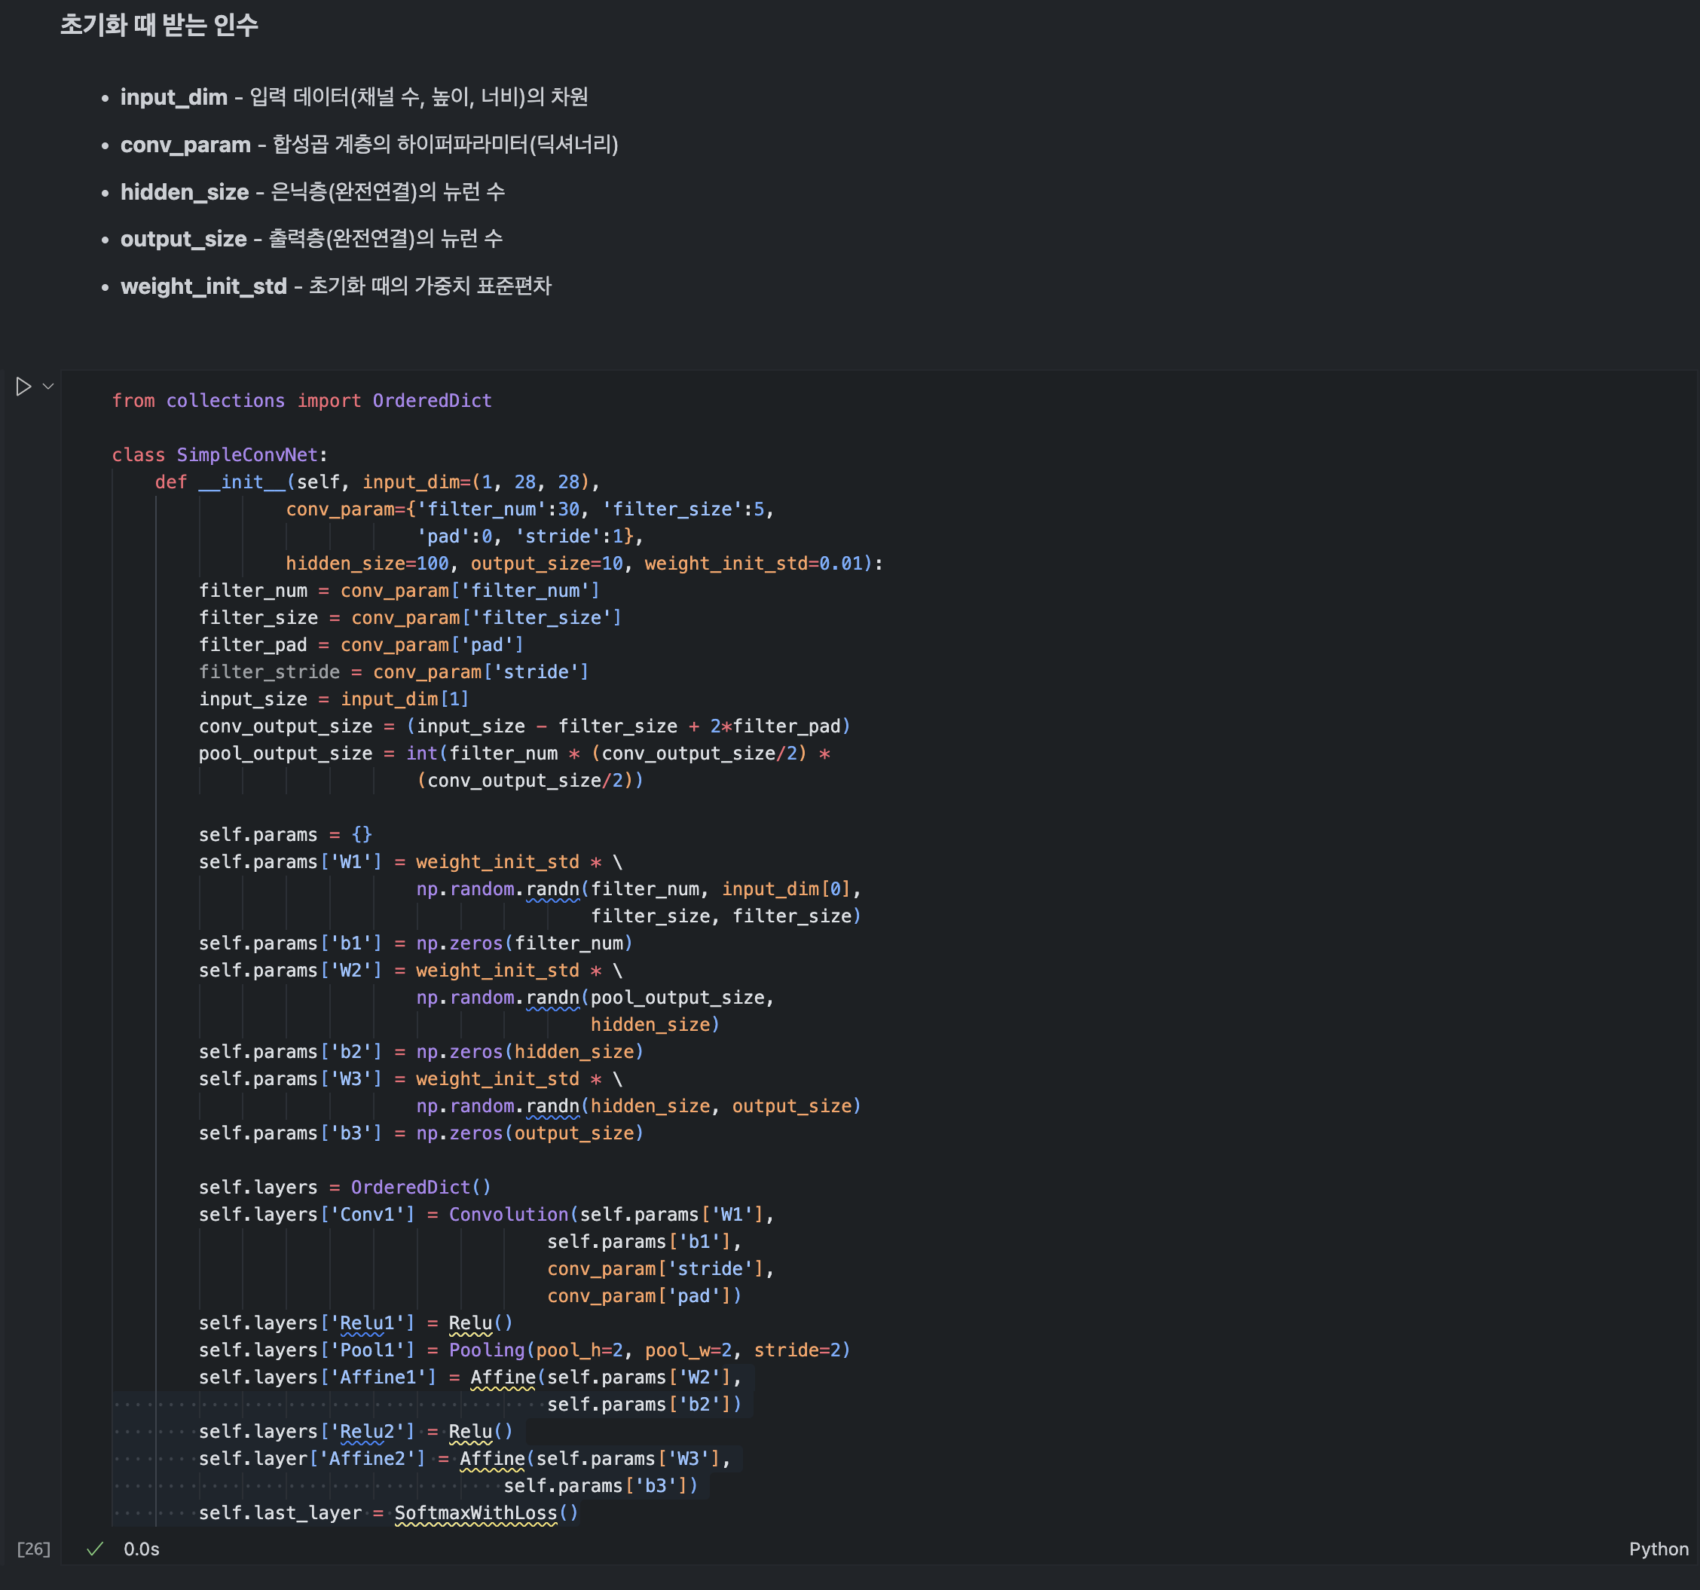Click the weight_init_std bullet text
The width and height of the screenshot is (1700, 1590).
click(x=336, y=286)
